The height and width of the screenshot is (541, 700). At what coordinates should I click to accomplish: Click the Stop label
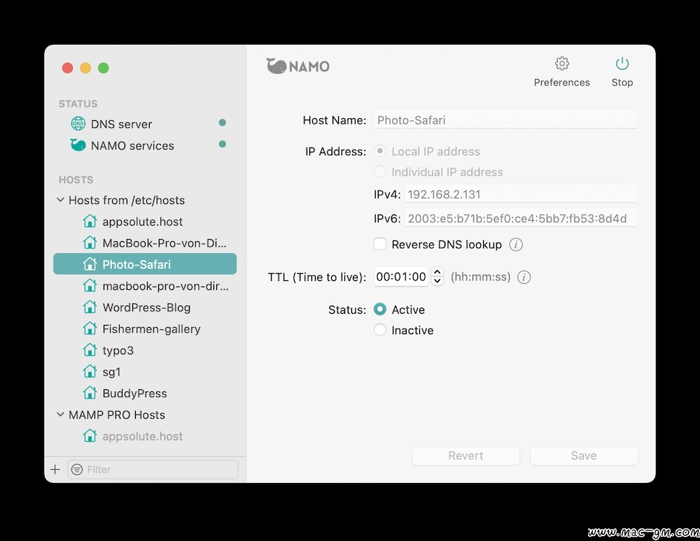point(622,82)
